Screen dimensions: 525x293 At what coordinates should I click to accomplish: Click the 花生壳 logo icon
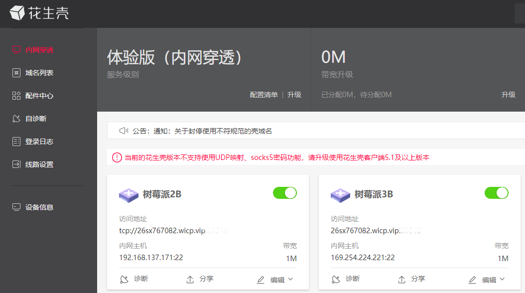(x=17, y=13)
